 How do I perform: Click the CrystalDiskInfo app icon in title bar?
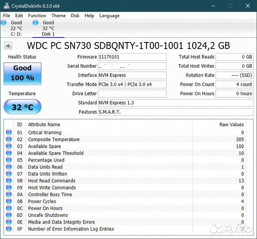(6, 6)
